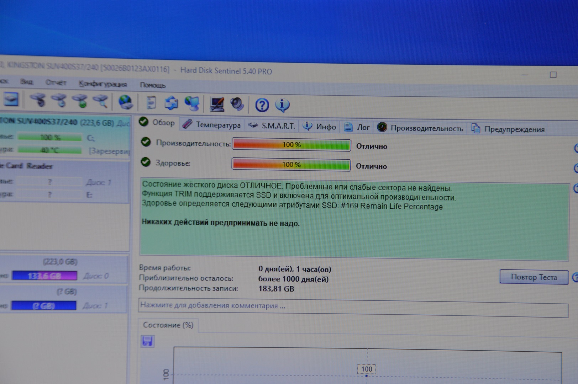Click the Здоровье 100 % health bar
This screenshot has height=384, width=578.
tap(291, 165)
